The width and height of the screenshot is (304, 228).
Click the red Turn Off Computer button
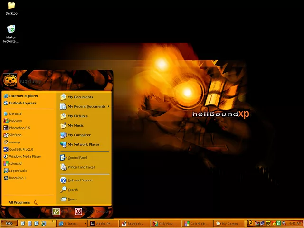click(x=78, y=211)
